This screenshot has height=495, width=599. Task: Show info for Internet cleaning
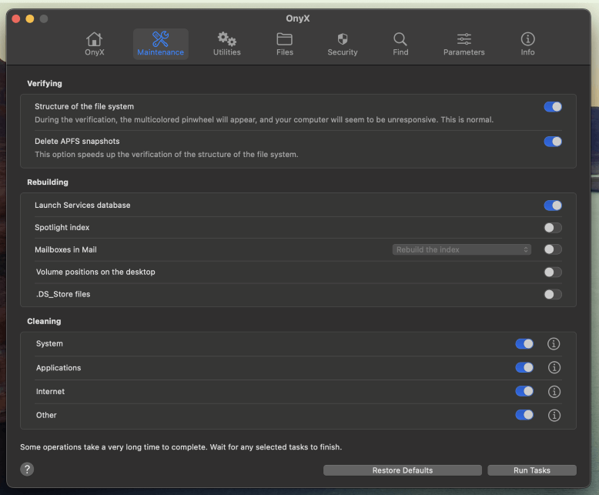click(554, 392)
